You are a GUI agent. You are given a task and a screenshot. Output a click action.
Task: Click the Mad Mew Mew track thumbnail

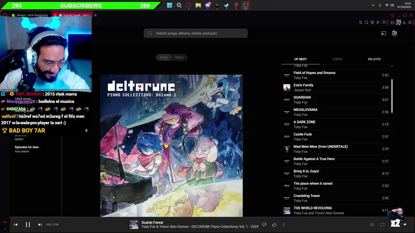coord(287,149)
